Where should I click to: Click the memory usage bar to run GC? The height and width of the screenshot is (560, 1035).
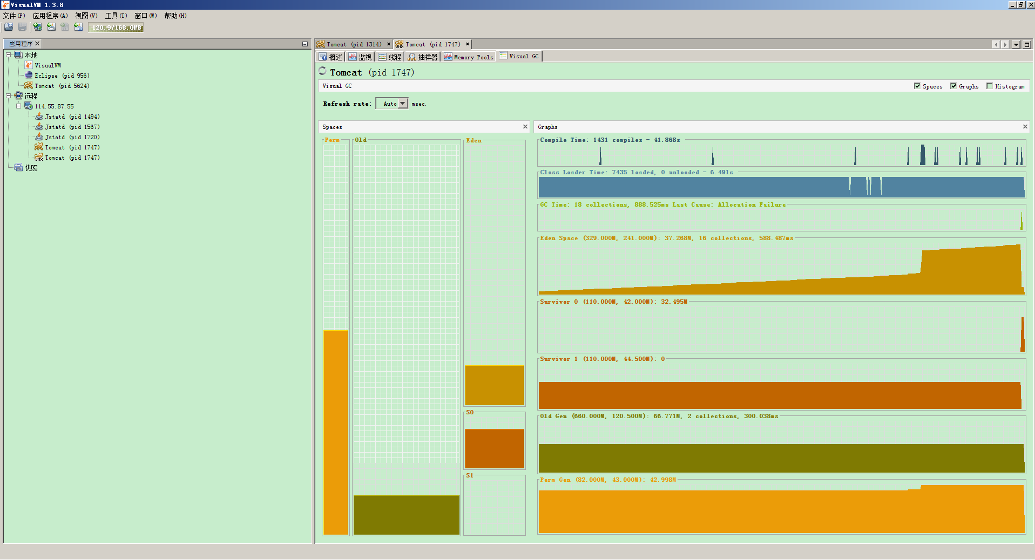pos(116,28)
